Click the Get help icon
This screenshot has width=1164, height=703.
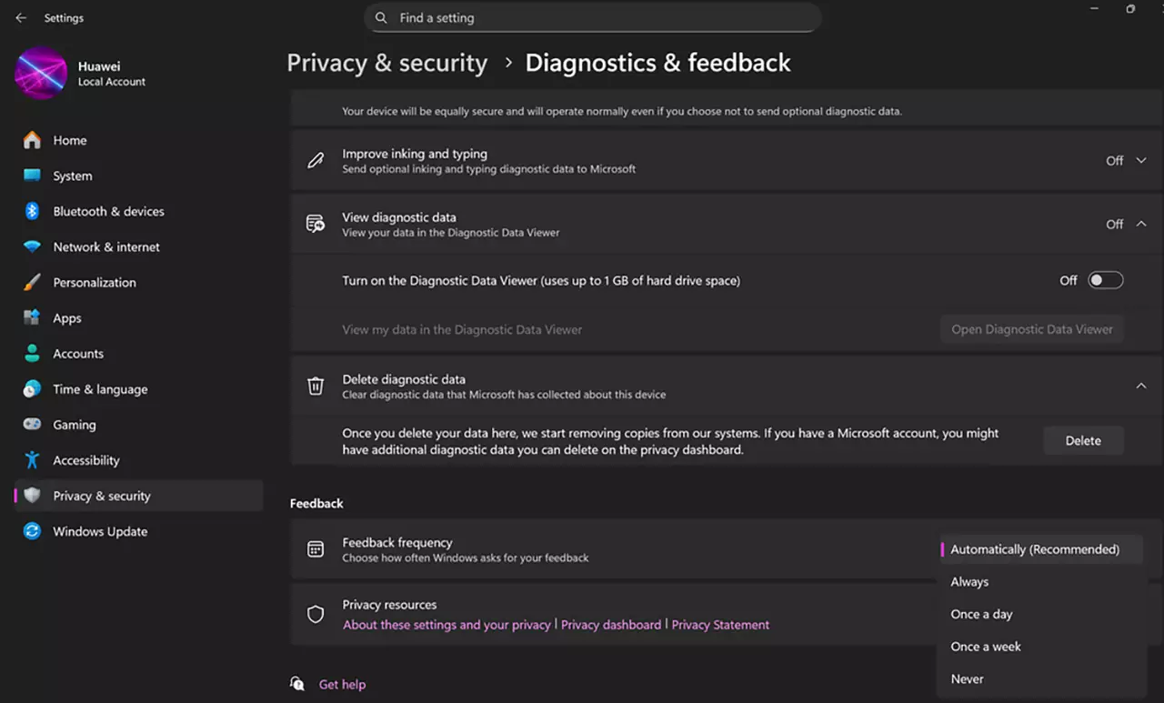pyautogui.click(x=297, y=684)
